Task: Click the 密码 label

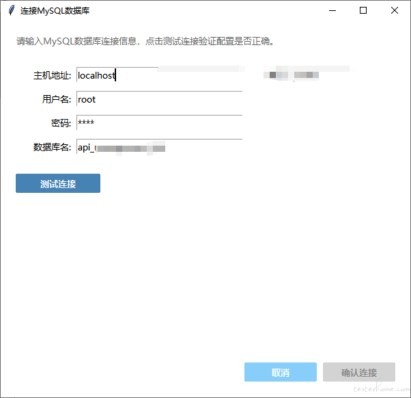Action: tap(60, 123)
